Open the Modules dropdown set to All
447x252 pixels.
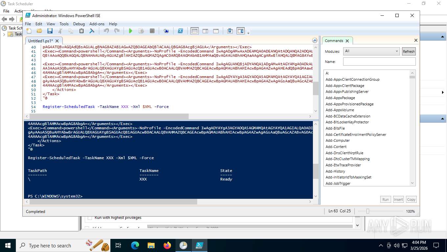pyautogui.click(x=371, y=51)
